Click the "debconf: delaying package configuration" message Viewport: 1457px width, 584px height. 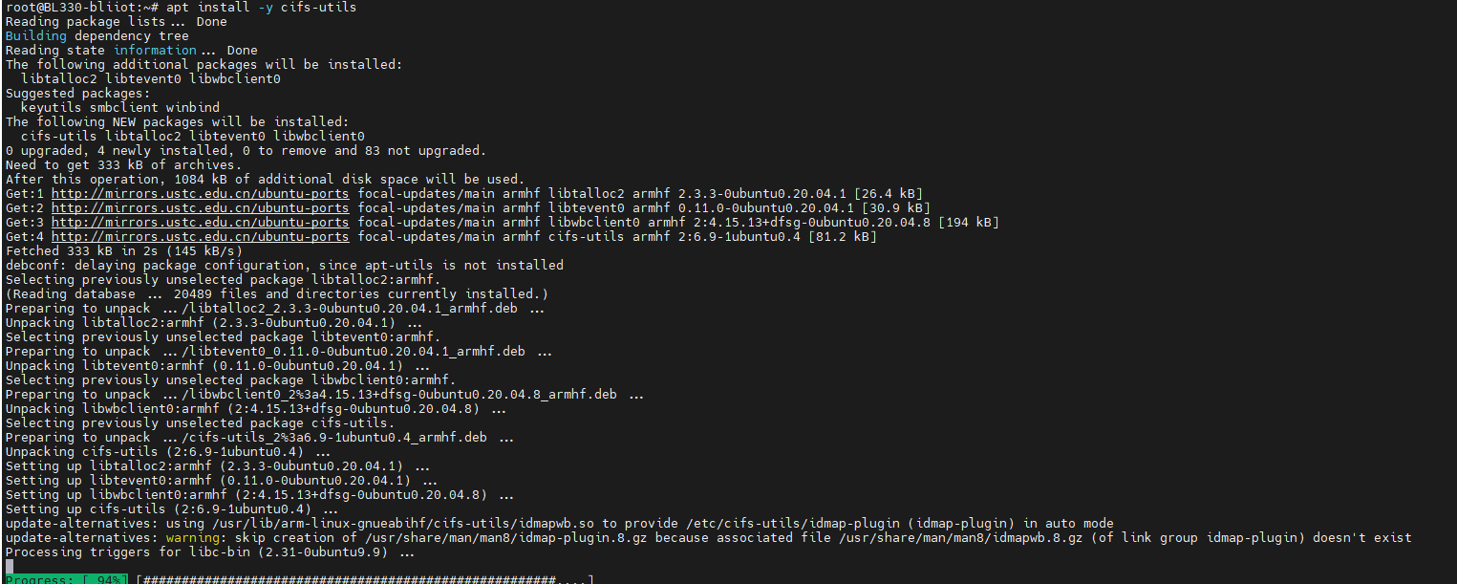[x=284, y=266]
